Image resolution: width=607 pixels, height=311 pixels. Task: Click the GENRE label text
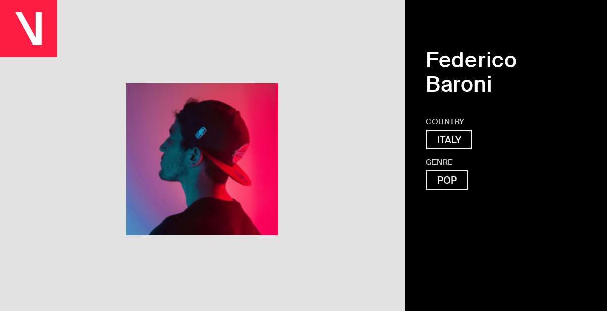point(439,162)
